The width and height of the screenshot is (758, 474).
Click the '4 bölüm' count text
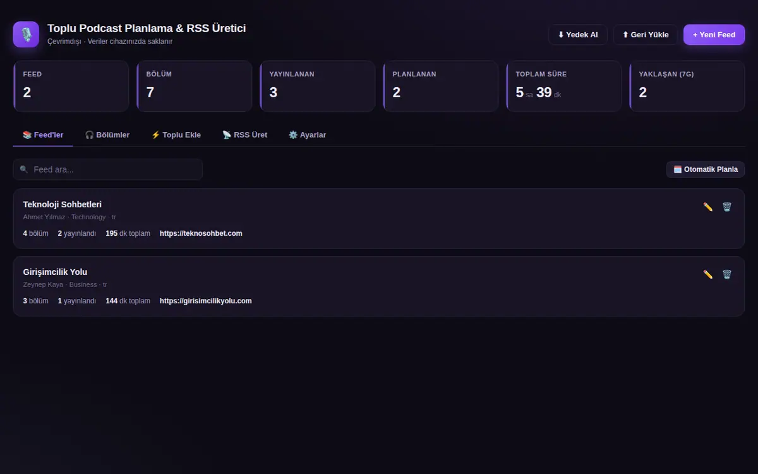click(36, 233)
